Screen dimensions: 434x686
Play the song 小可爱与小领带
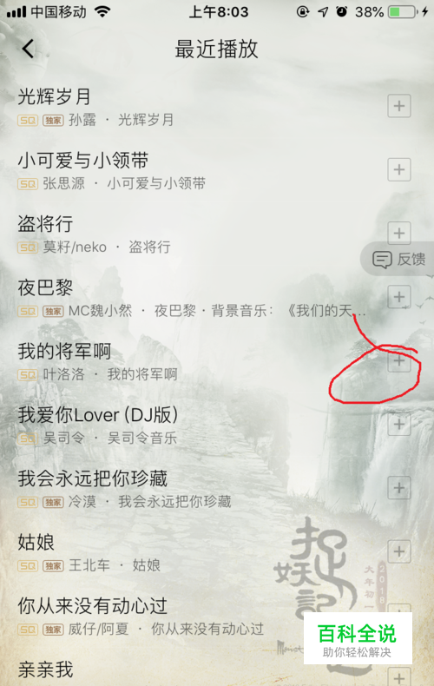click(193, 170)
